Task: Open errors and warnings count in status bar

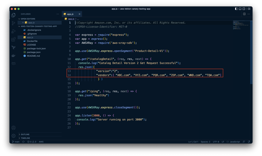Action: click(32, 142)
